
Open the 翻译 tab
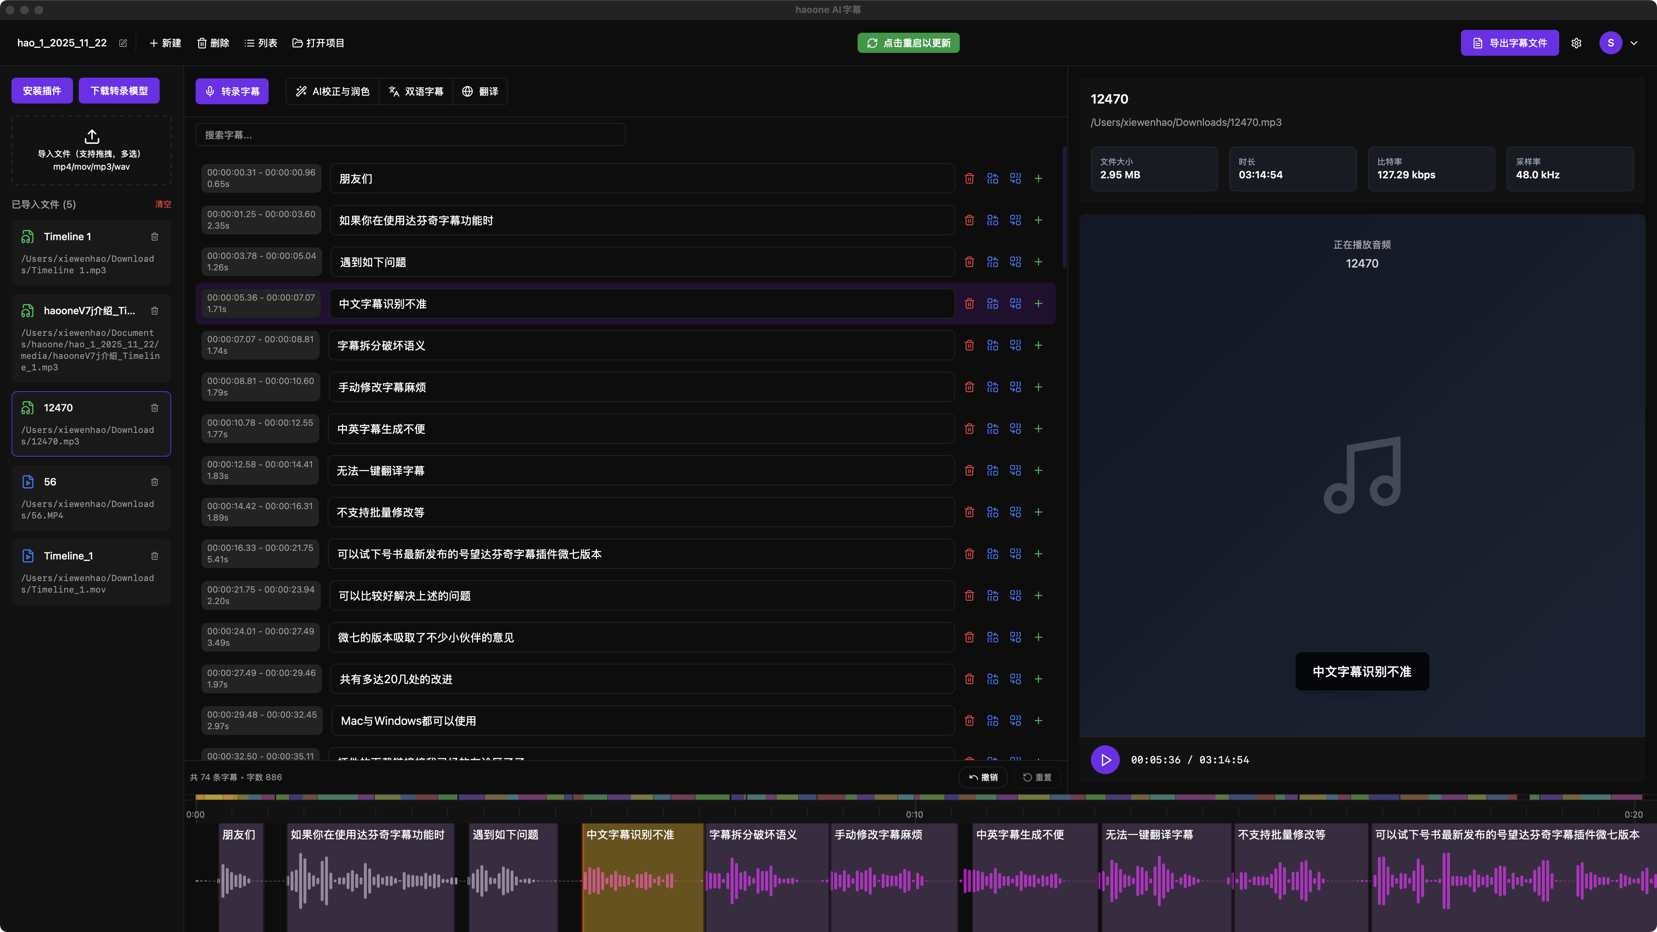coord(480,91)
